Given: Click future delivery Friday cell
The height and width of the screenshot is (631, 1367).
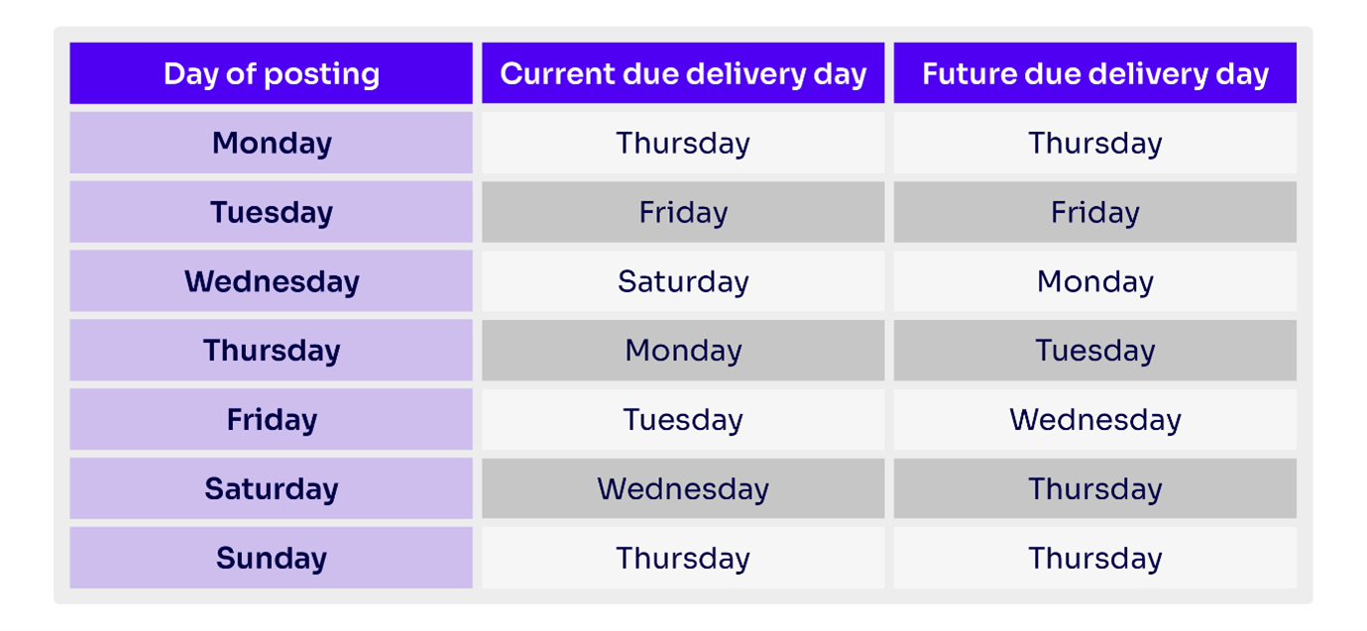Looking at the screenshot, I should [1095, 212].
